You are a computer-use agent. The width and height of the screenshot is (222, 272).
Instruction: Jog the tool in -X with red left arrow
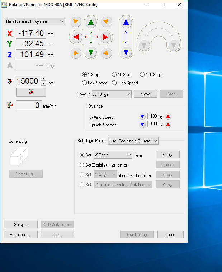point(76,37)
